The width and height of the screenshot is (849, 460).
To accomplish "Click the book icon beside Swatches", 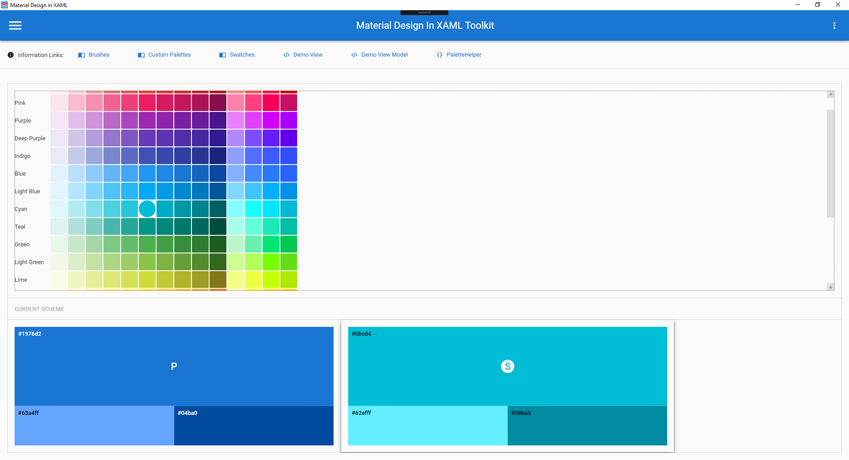I will pos(222,55).
